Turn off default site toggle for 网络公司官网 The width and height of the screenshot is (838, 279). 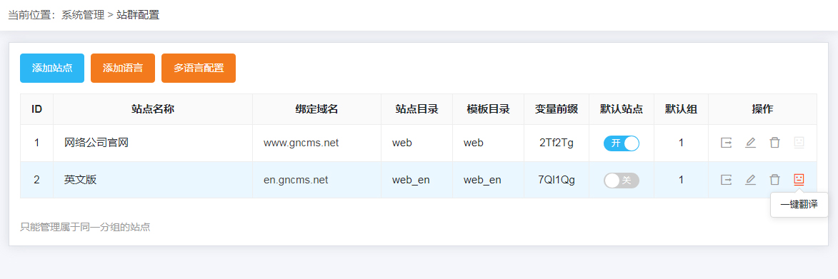622,143
